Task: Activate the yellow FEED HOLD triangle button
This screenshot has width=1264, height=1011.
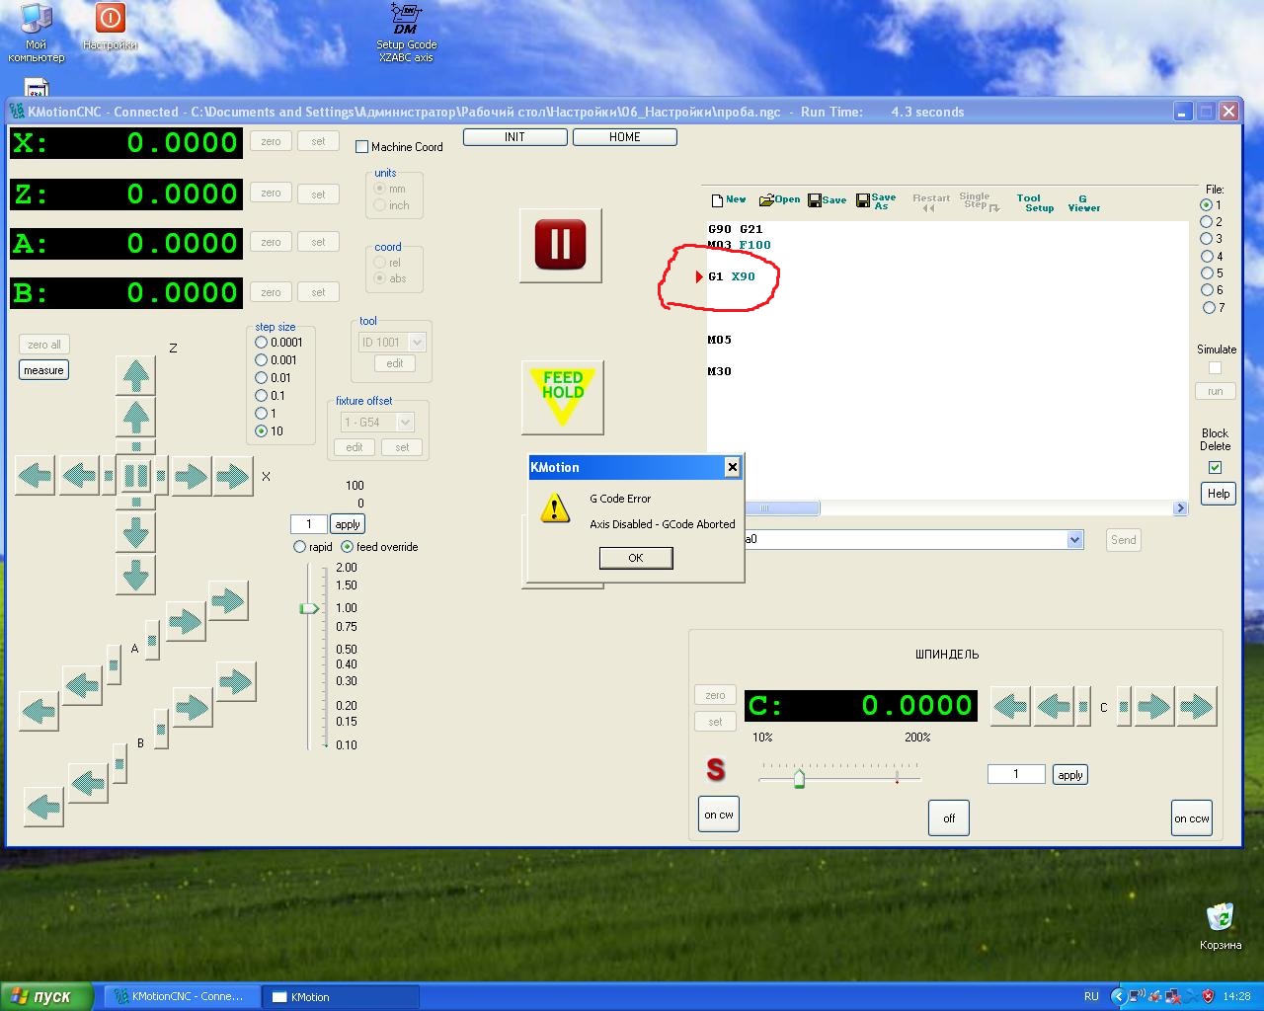Action: coord(562,397)
